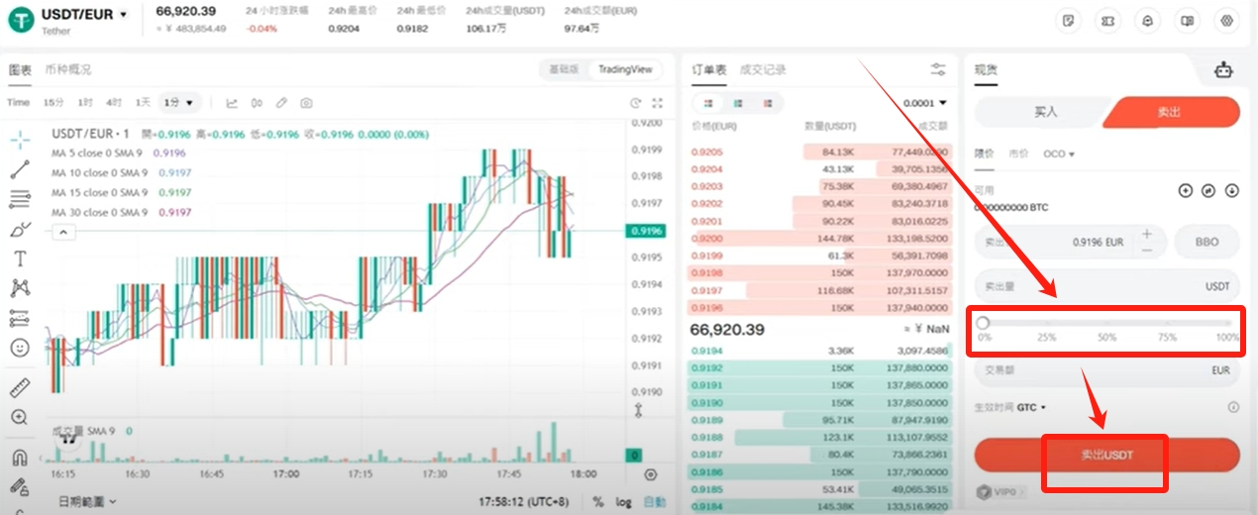Open the notes icon in top bar
Screen dimensions: 1258x515
[x=1069, y=20]
